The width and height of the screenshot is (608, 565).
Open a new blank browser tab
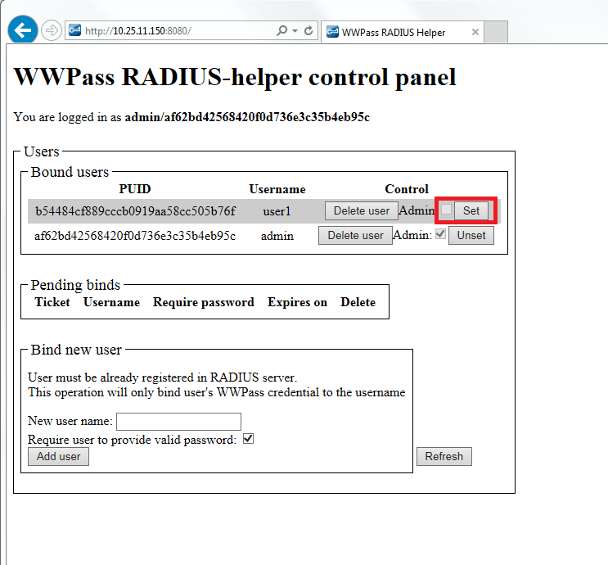[x=497, y=32]
